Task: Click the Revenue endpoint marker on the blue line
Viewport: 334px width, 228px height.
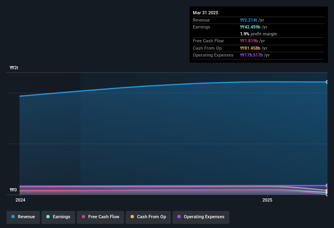Action: click(327, 82)
